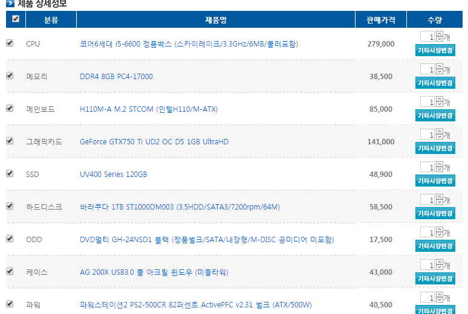Screen dimensions: 468x314
Task: Increase 메모리 quantity with the up arrow
Action: click(x=440, y=66)
